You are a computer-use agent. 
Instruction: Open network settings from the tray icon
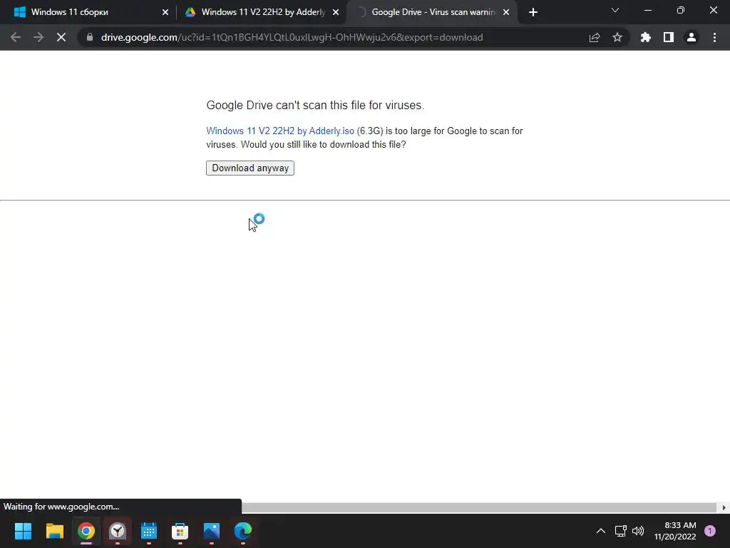pyautogui.click(x=621, y=531)
